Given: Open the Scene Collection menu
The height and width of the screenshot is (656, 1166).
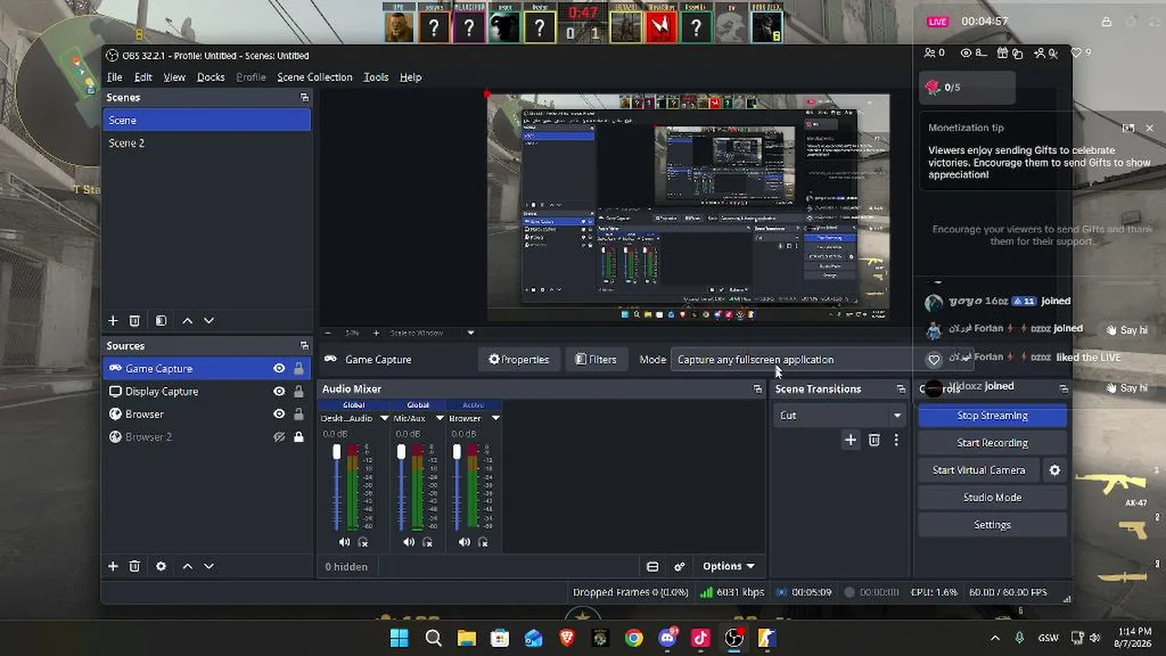Looking at the screenshot, I should (314, 77).
